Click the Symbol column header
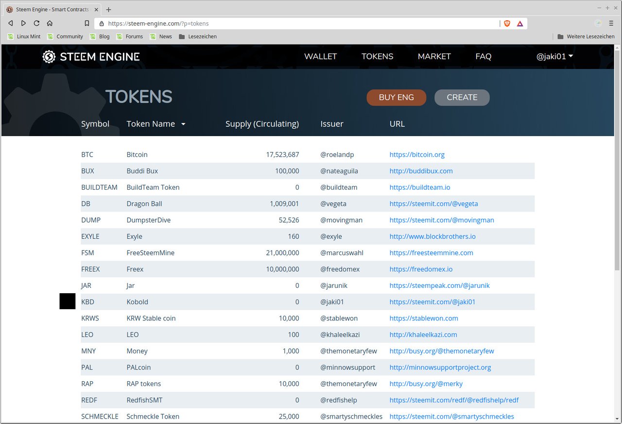This screenshot has width=622, height=424. (95, 124)
